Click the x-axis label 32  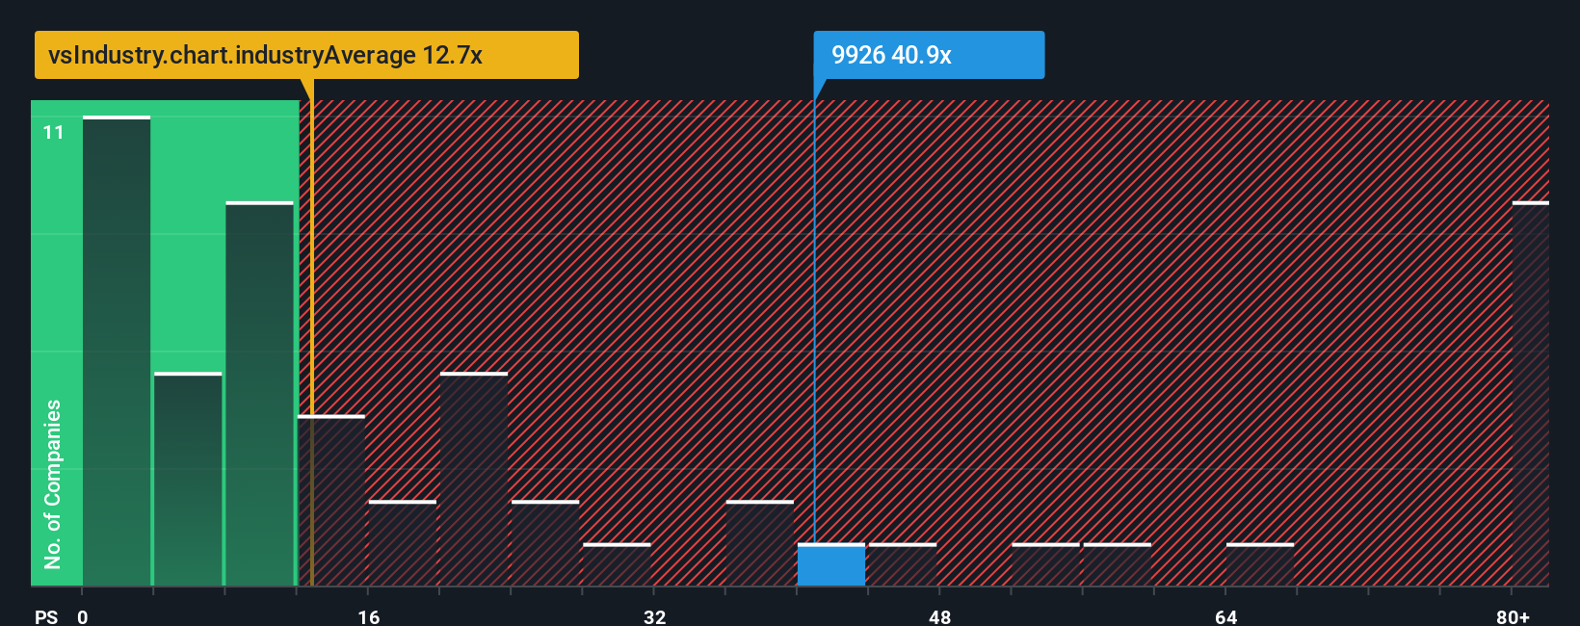[x=655, y=616]
